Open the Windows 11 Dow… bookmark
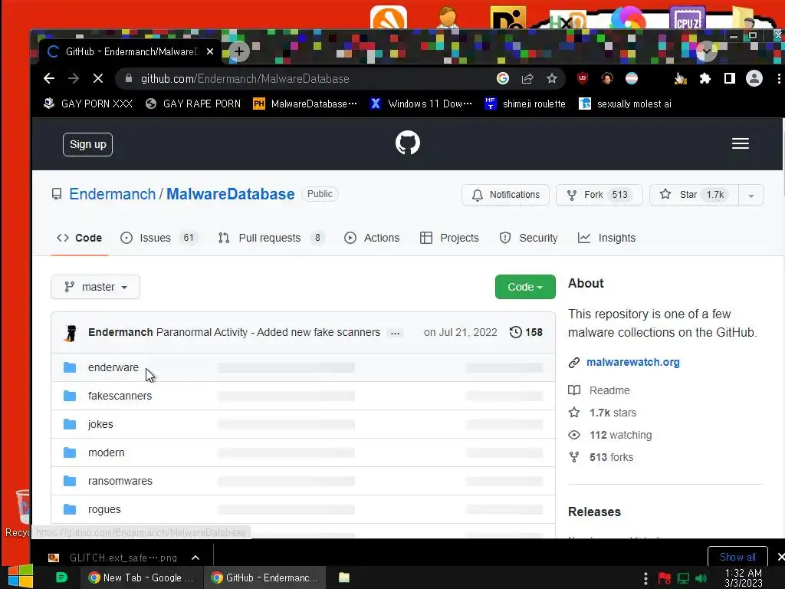 (421, 104)
